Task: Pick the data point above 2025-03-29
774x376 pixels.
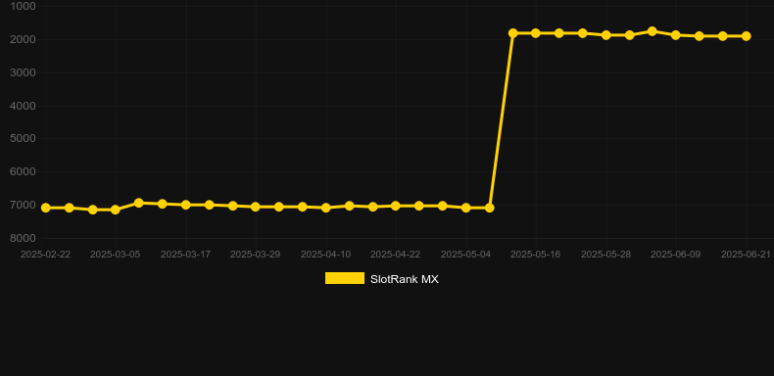Action: (x=255, y=207)
